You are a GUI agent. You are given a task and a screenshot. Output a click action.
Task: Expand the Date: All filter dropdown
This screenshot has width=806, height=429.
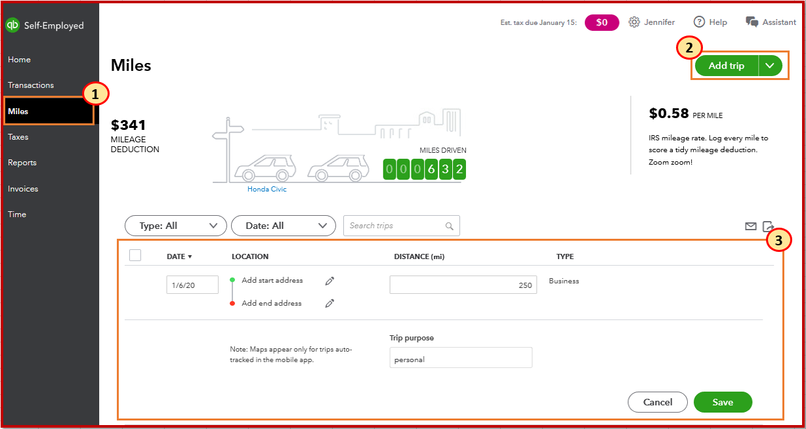[x=283, y=226]
